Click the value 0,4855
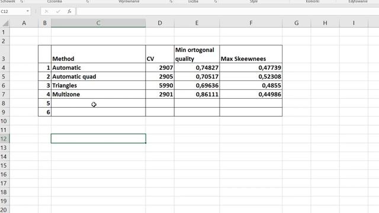Screen dimensions: 379x213 251,85
